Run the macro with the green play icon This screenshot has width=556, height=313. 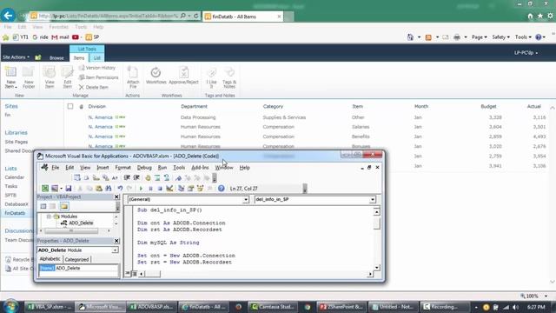[141, 189]
